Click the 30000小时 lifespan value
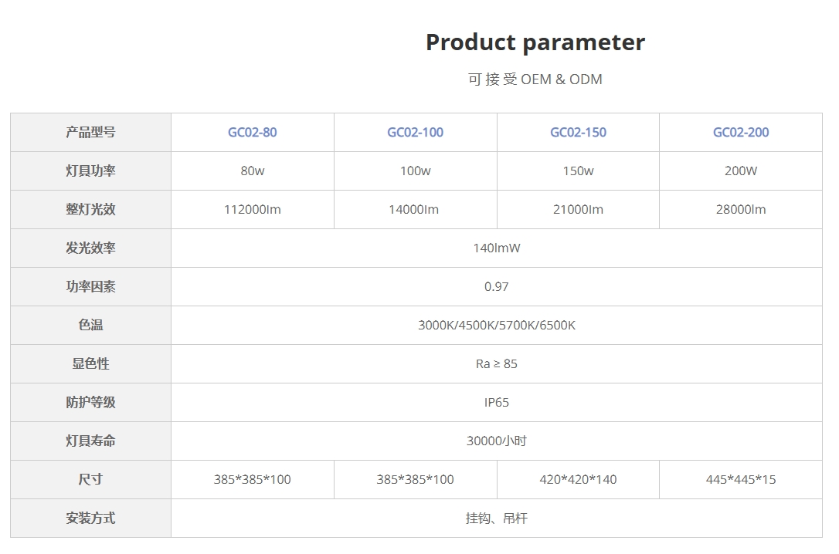 (496, 441)
